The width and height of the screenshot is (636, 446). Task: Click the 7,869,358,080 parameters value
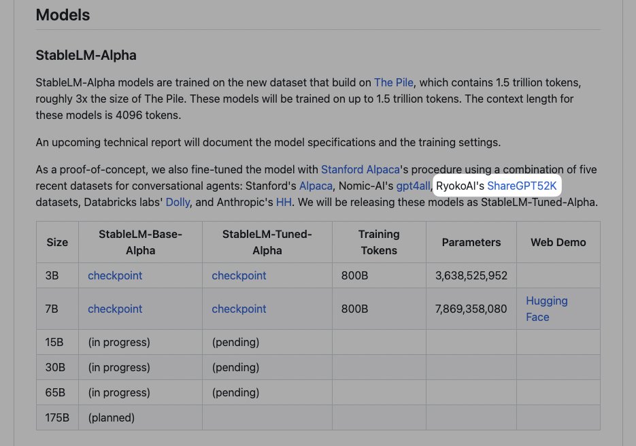coord(471,309)
